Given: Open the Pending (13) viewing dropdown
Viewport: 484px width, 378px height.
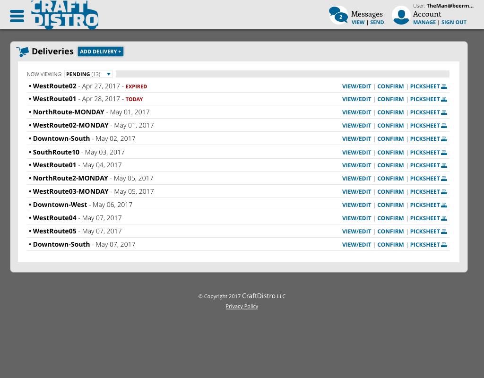Looking at the screenshot, I should (x=88, y=74).
